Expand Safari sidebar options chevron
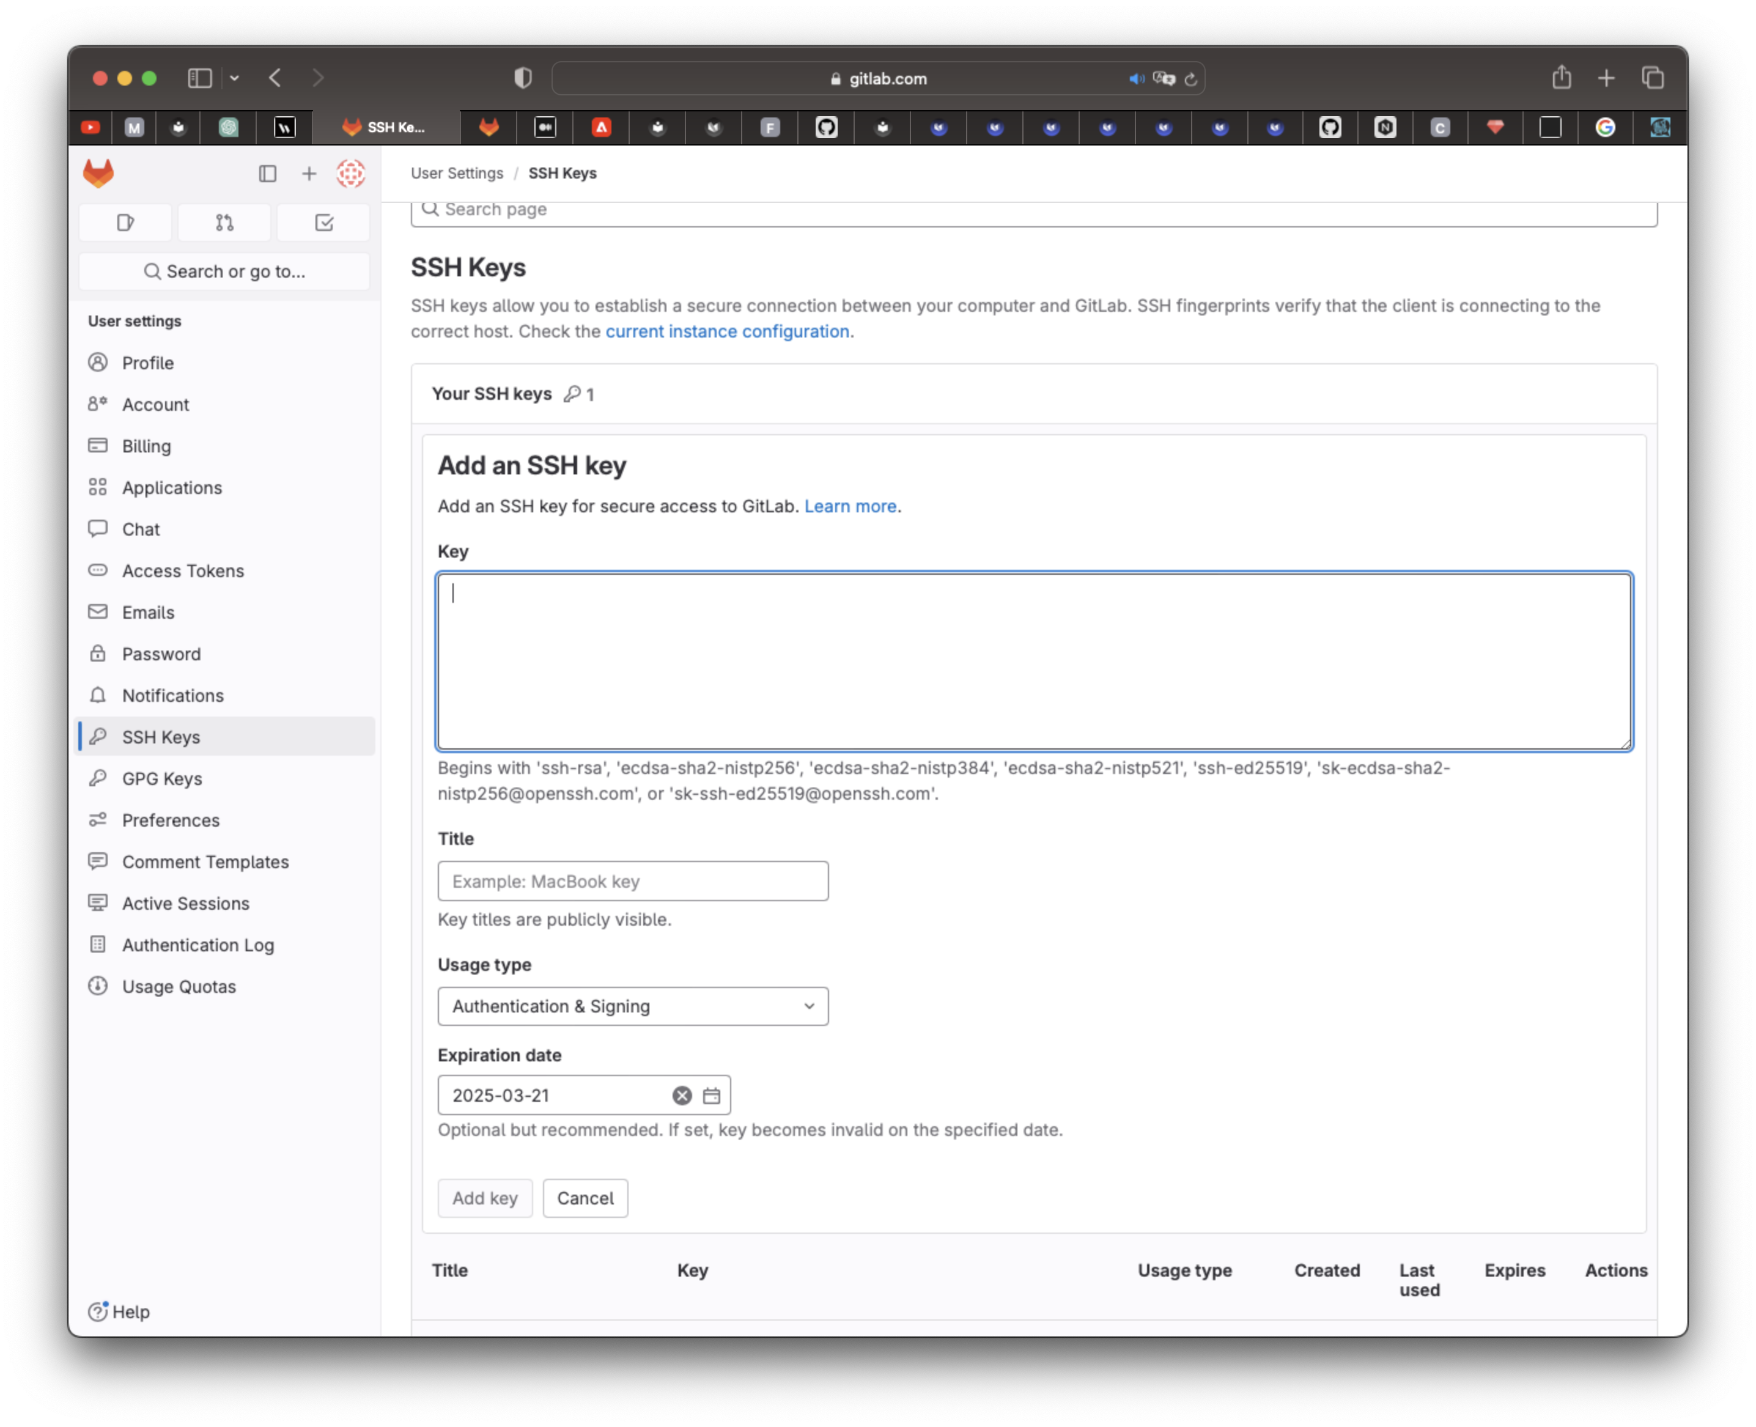1756x1427 pixels. pos(234,78)
